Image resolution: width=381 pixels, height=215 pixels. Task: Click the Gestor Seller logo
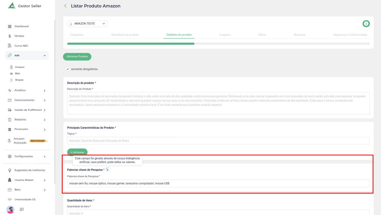pos(12,6)
